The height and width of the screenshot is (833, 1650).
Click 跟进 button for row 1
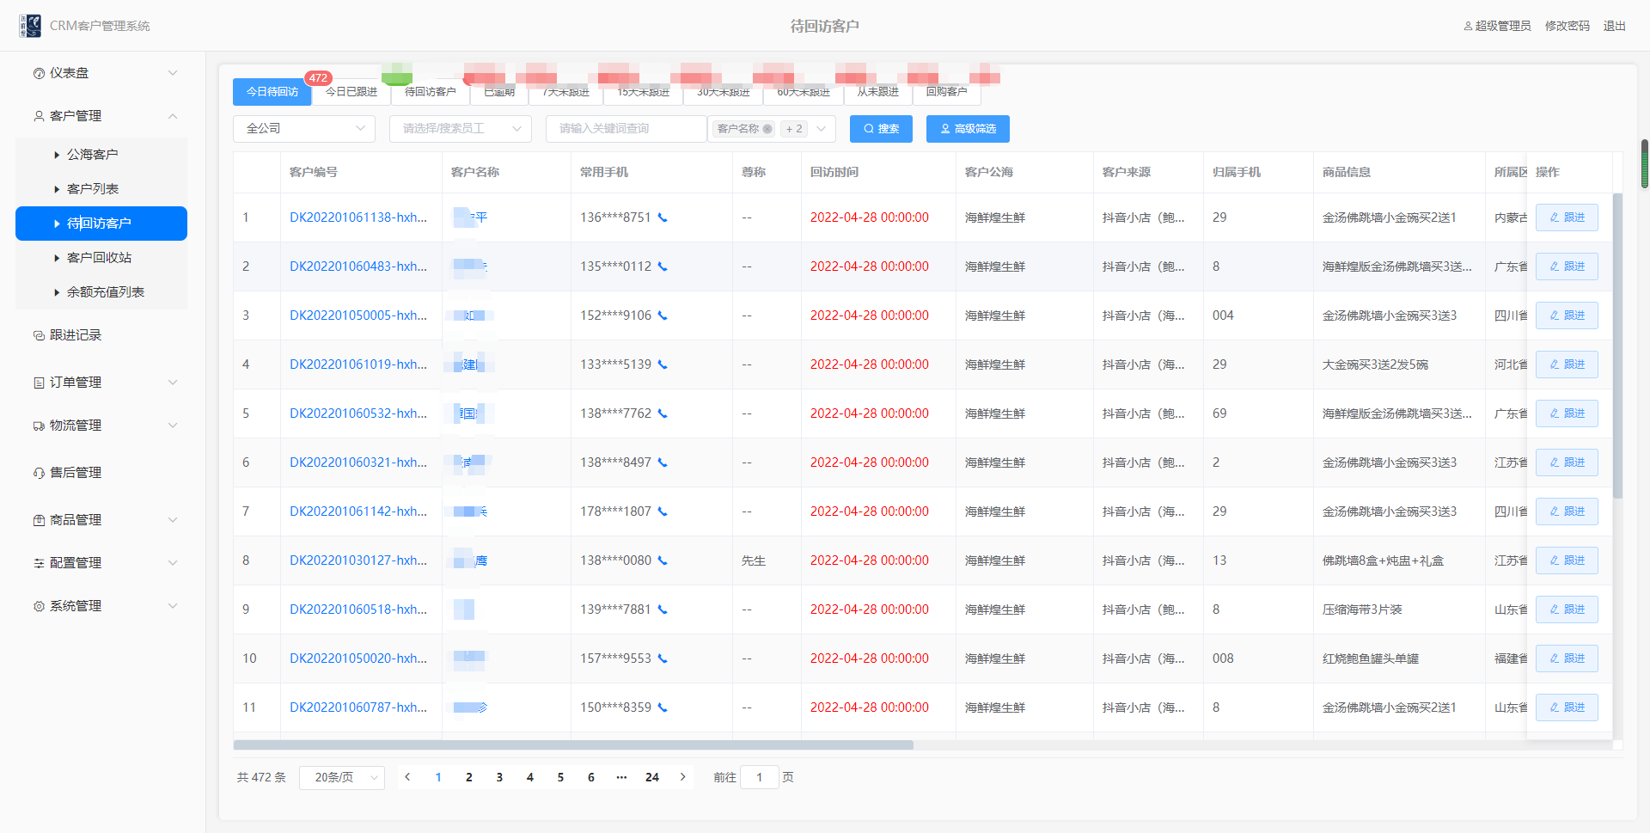tap(1567, 217)
